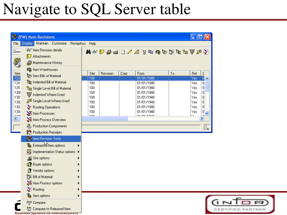
Task: Select the row for item 124
Action: pyautogui.click(x=109, y=83)
